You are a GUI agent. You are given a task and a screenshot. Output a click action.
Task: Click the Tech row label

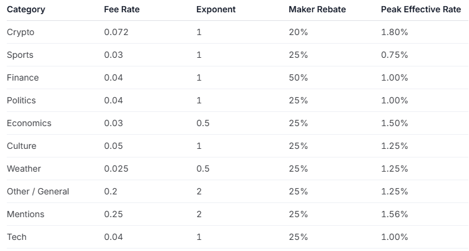[17, 237]
